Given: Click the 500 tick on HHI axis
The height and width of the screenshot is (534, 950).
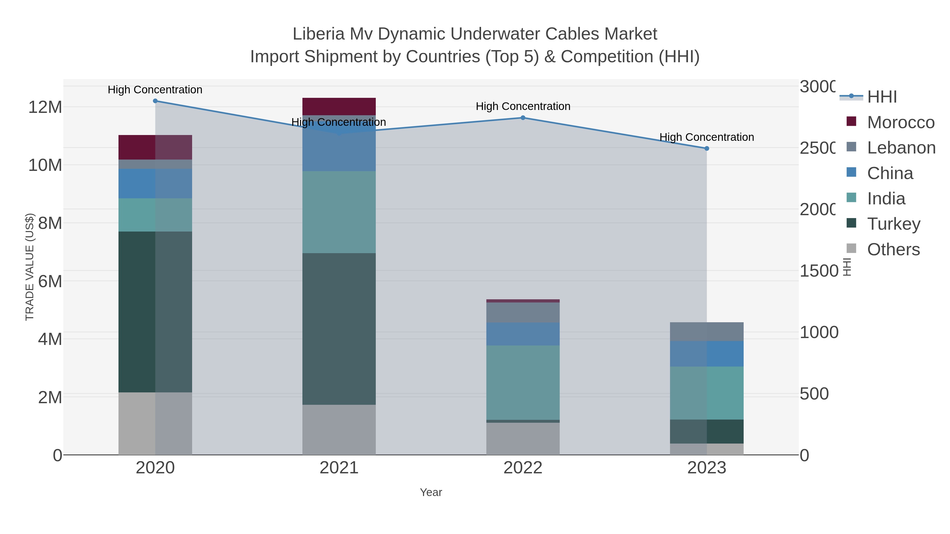Looking at the screenshot, I should (814, 394).
